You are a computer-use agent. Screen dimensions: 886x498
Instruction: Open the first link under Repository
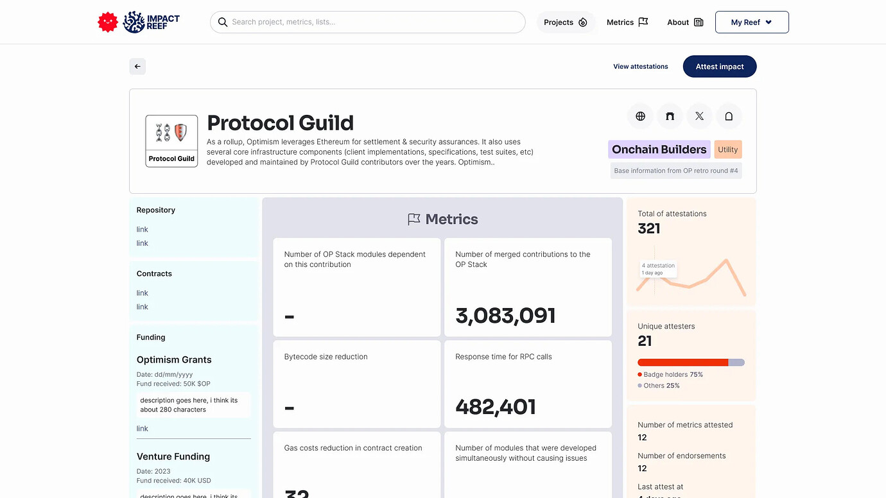coord(143,230)
